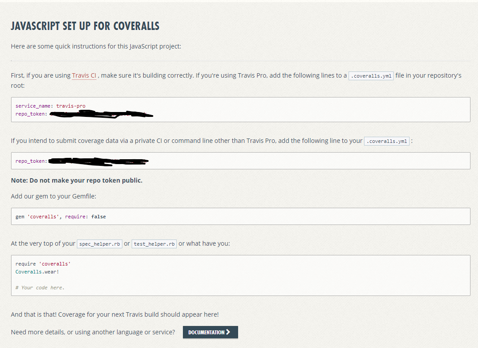This screenshot has width=478, height=348.
Task: Click the 'And that is that!' sentence
Action: pos(114,314)
